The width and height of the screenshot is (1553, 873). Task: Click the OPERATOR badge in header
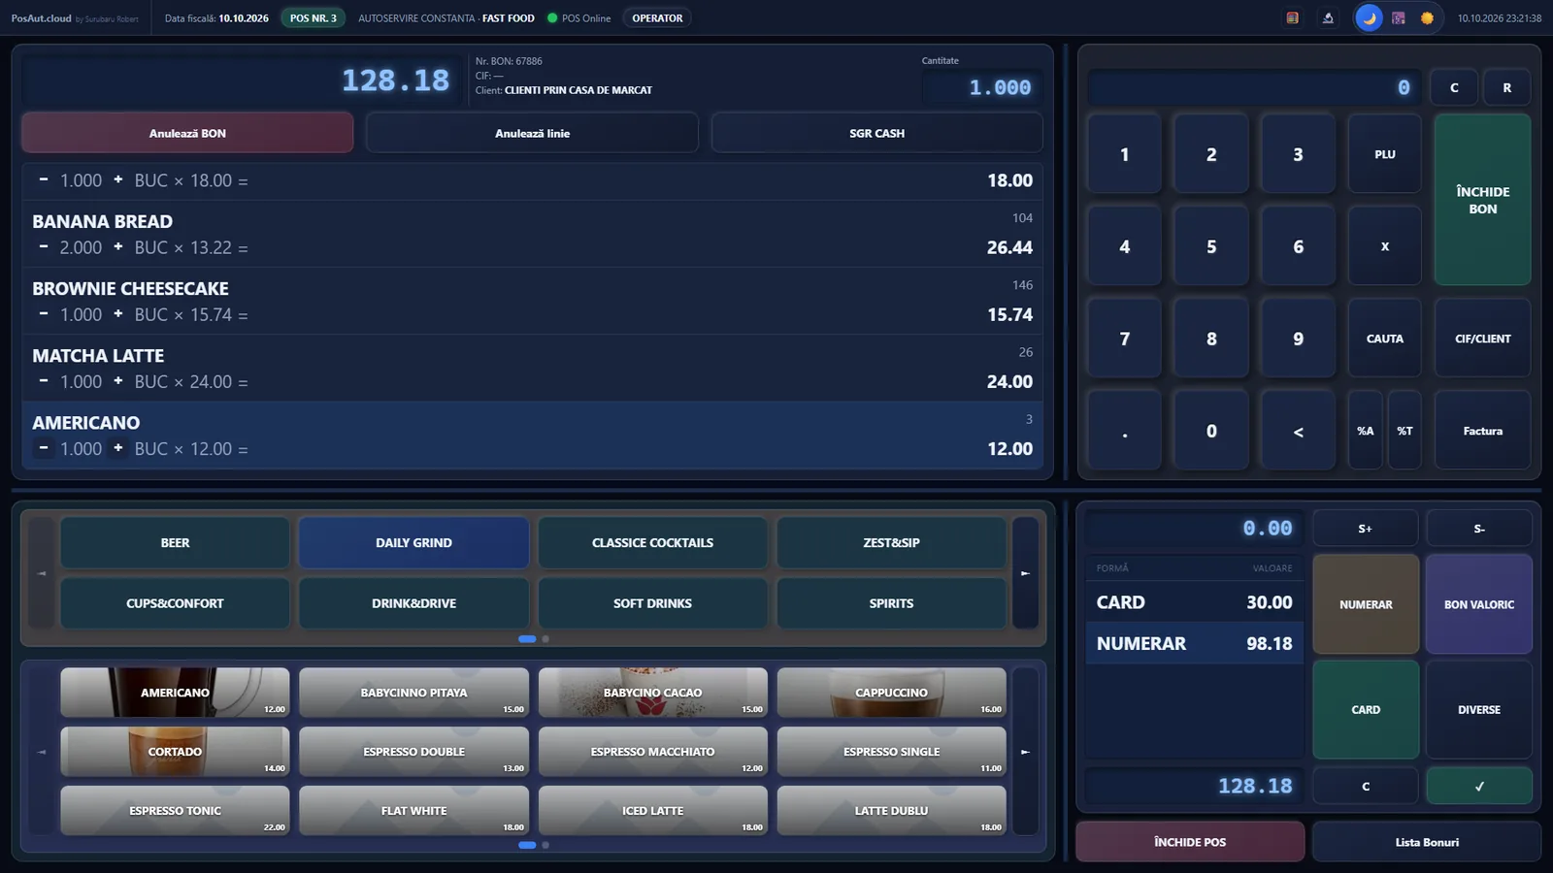tap(657, 18)
